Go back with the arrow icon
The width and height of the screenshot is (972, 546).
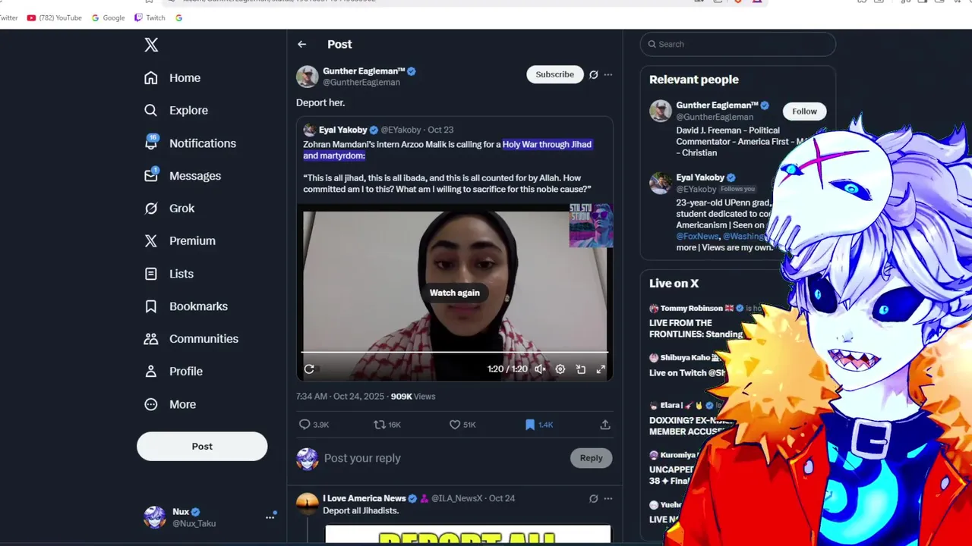(302, 45)
